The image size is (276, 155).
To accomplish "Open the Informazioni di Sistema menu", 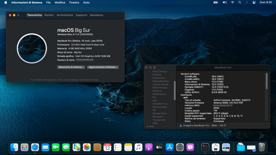I will click(27, 2).
